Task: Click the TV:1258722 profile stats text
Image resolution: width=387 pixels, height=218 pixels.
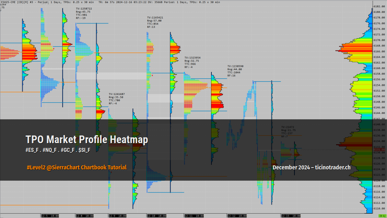Action: pyautogui.click(x=84, y=9)
